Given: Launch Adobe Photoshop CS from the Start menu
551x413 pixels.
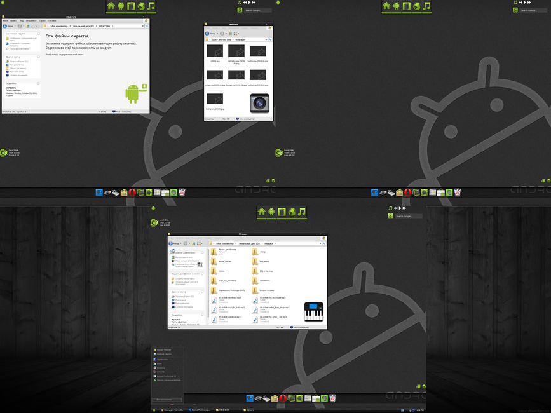Looking at the screenshot, I should click(x=165, y=376).
